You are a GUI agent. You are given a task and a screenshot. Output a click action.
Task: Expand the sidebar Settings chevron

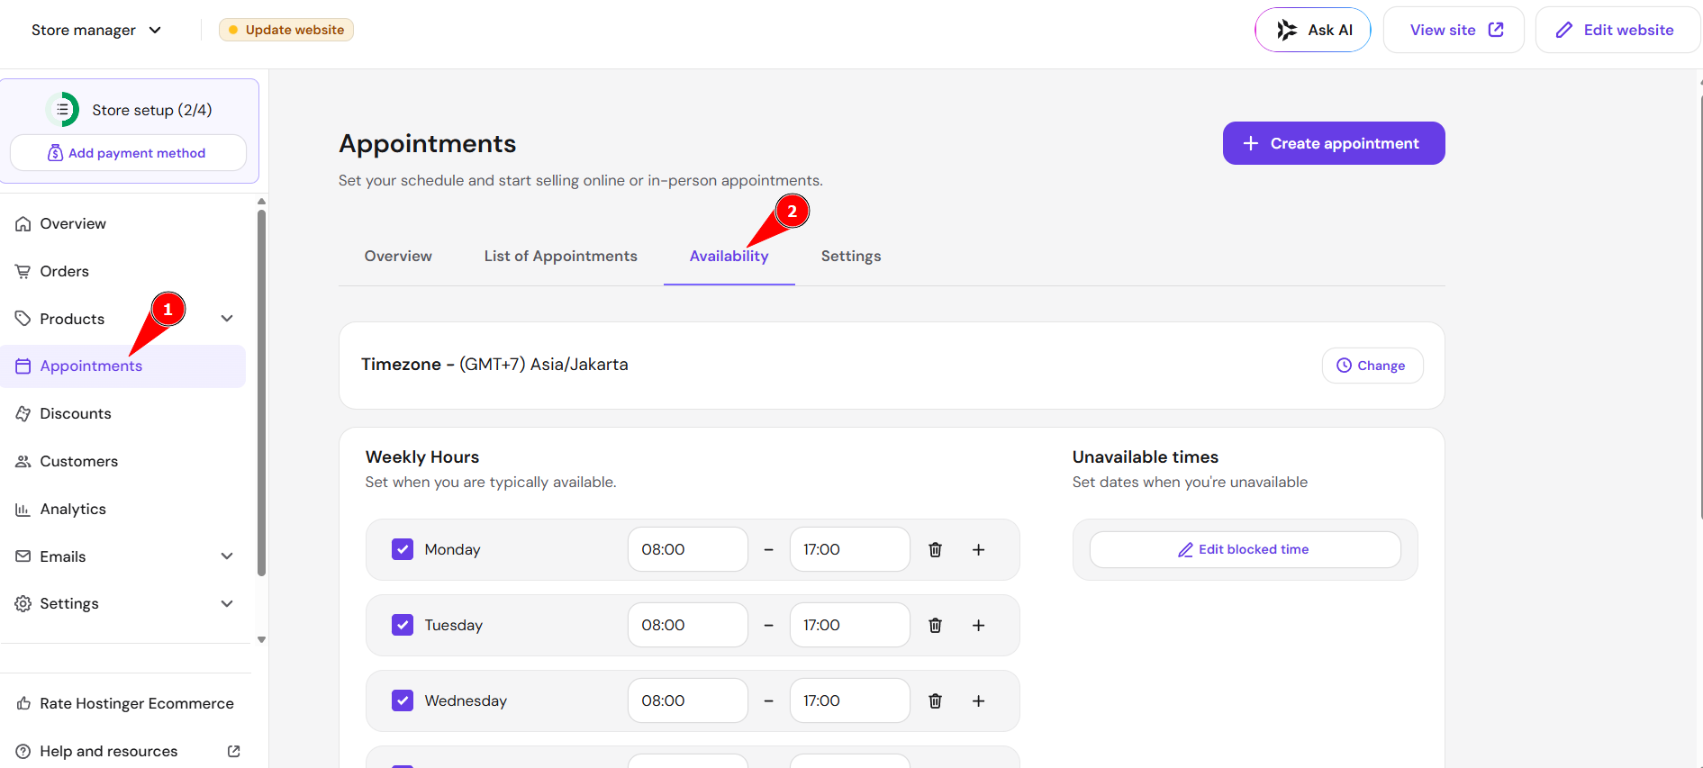click(227, 604)
